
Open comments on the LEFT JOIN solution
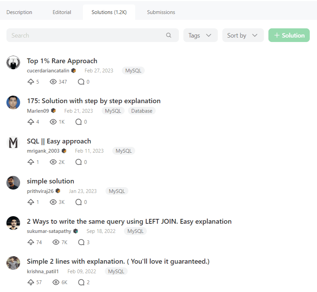point(82,242)
